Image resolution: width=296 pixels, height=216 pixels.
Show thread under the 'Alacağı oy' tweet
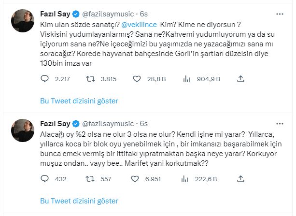click(78, 201)
